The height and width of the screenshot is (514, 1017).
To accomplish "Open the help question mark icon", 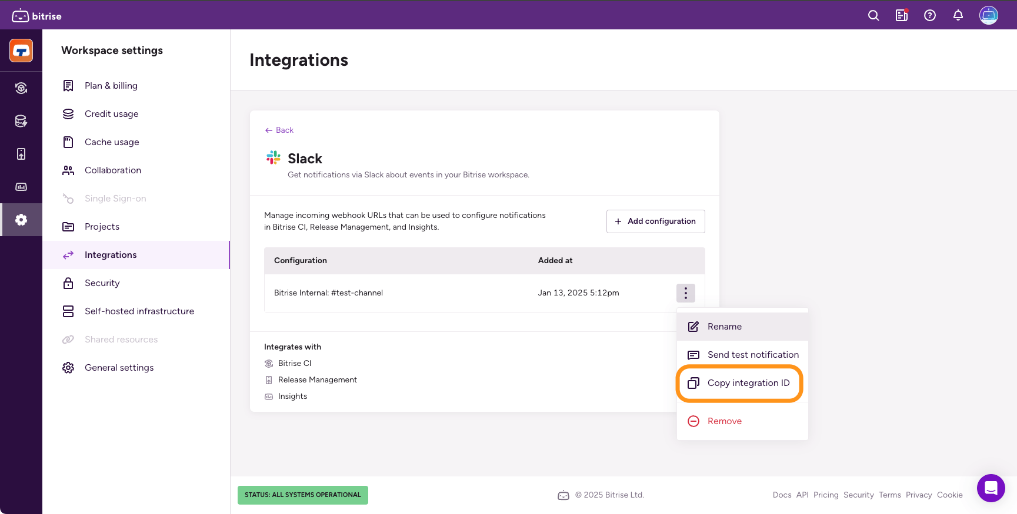I will point(930,16).
